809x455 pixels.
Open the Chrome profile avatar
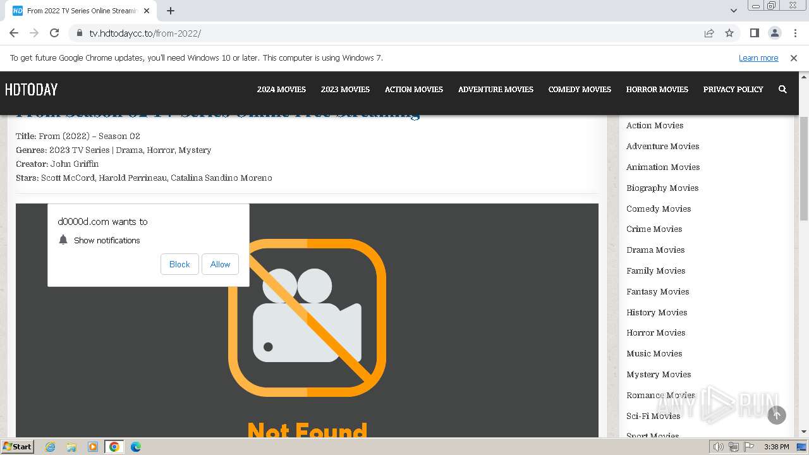(774, 33)
